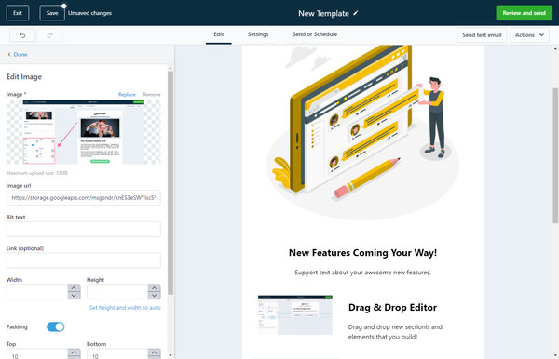Click the pencil icon beside New Template
The height and width of the screenshot is (359, 559).
[x=356, y=13]
